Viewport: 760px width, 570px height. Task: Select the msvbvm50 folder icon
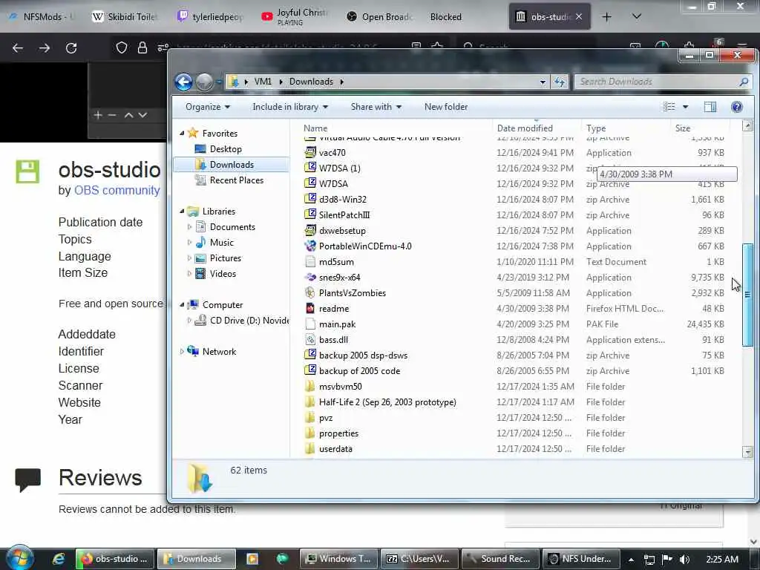(310, 386)
